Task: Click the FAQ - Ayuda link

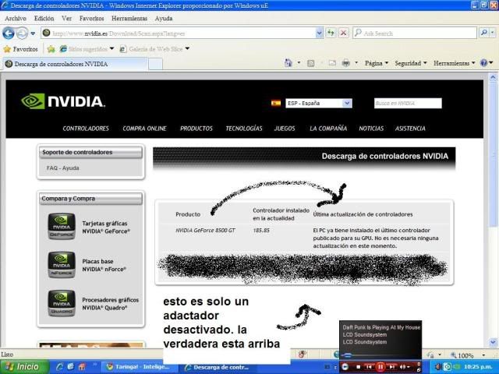Action: tap(62, 168)
